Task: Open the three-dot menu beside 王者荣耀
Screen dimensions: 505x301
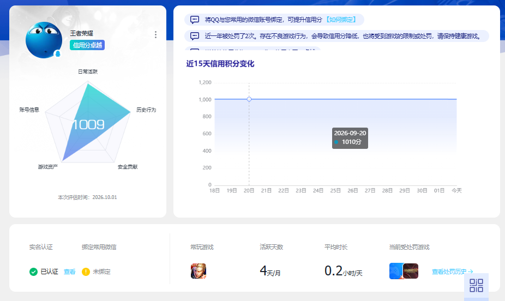Action: (155, 34)
